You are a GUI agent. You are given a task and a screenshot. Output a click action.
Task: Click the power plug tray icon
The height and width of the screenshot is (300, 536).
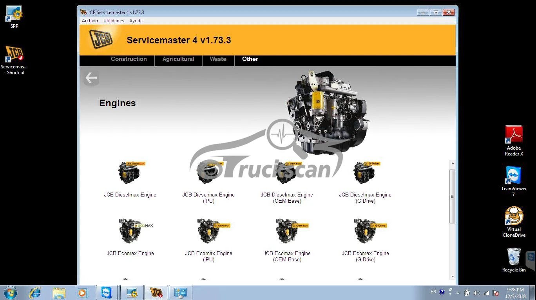click(467, 293)
